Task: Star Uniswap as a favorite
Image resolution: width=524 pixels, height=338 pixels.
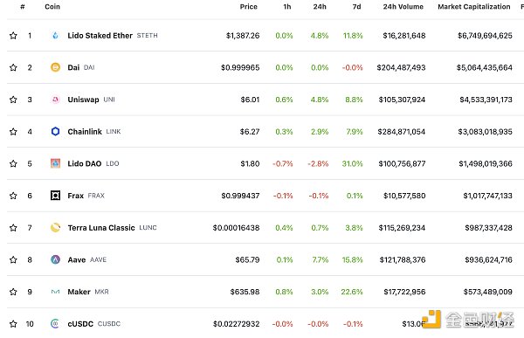Action: pyautogui.click(x=13, y=100)
